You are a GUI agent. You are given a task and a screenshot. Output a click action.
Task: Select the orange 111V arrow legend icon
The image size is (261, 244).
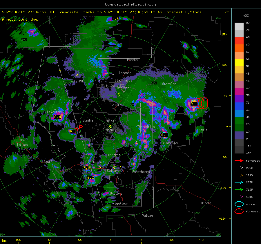[239, 175]
